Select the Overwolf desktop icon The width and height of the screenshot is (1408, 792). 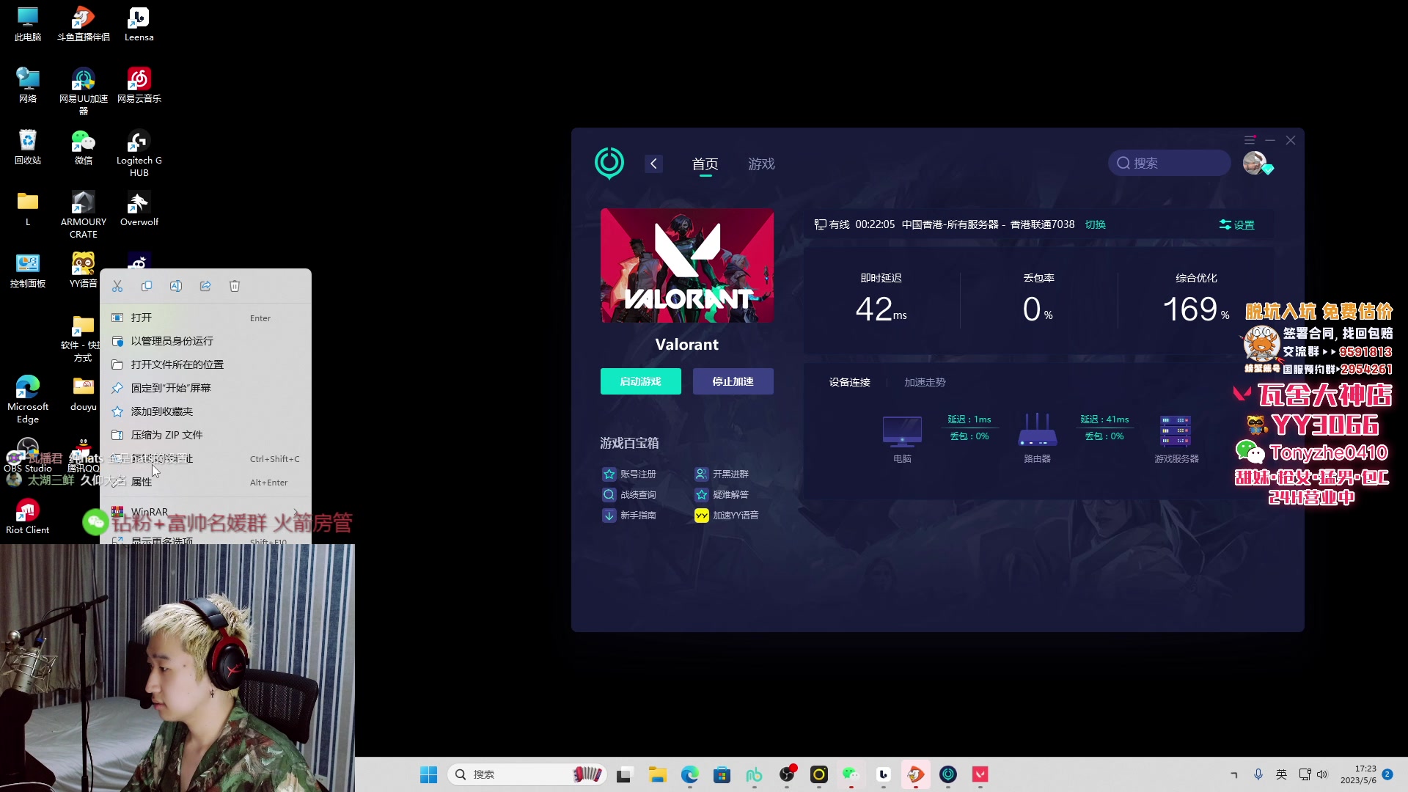139,208
